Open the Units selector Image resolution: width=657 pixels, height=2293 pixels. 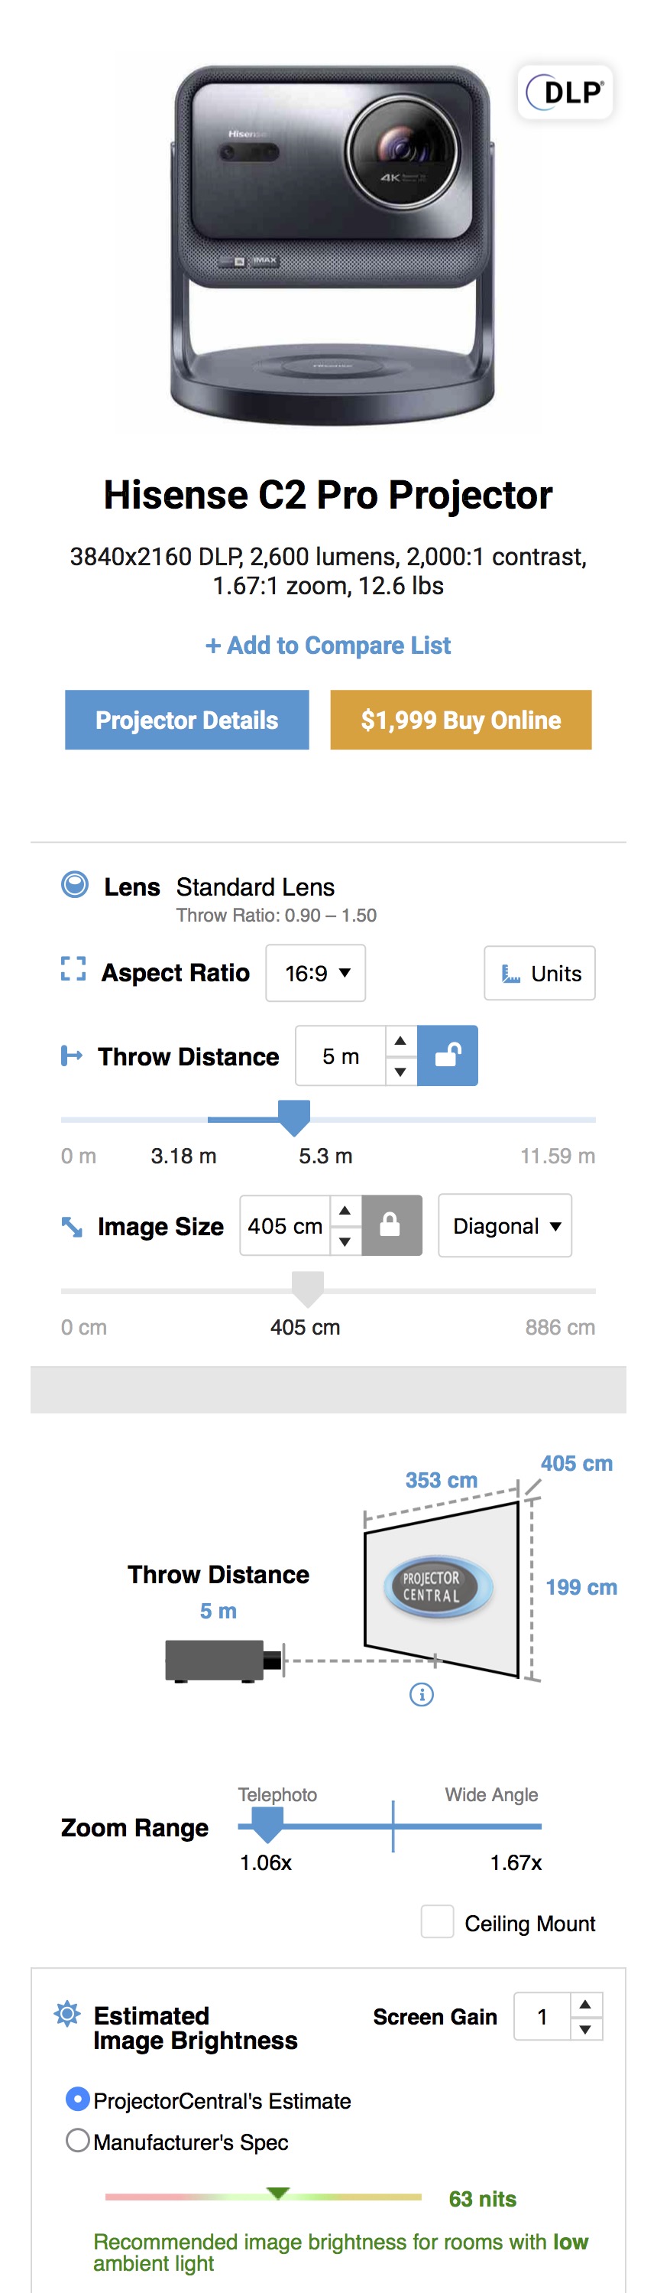pyautogui.click(x=539, y=973)
